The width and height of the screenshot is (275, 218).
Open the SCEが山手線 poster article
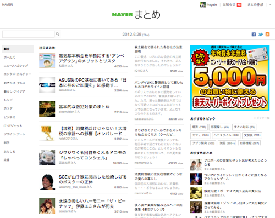click(92, 180)
